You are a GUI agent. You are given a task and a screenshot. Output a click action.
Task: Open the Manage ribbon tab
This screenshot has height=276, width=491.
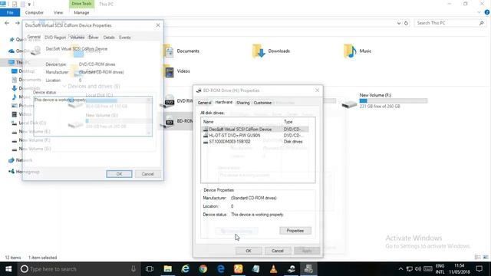[x=81, y=12]
